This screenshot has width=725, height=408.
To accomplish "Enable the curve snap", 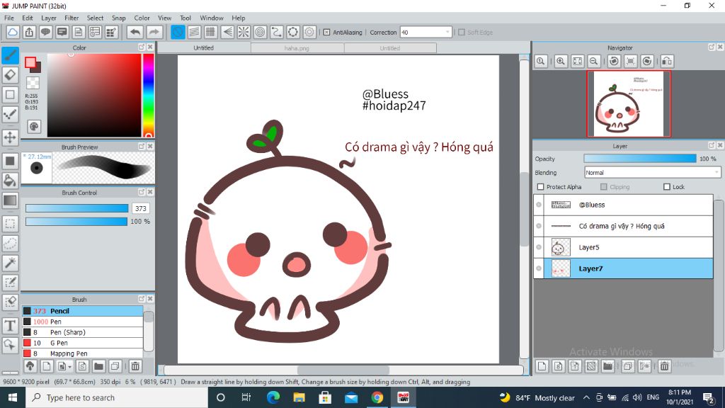I will [277, 32].
